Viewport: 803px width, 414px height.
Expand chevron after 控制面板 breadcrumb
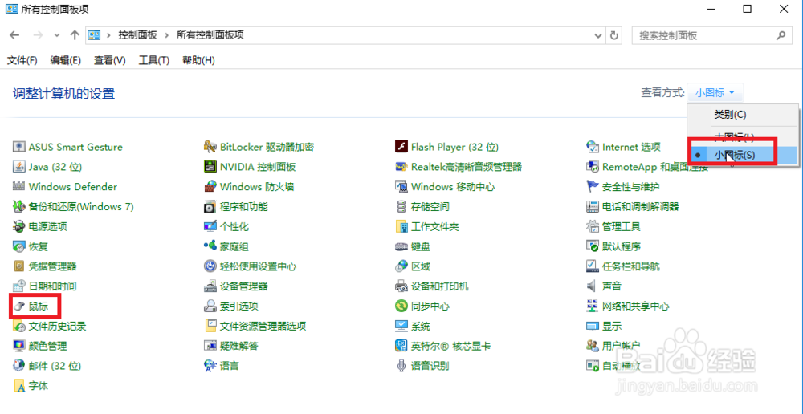pyautogui.click(x=166, y=35)
